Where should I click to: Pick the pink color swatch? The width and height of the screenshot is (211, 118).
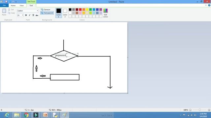pos(80,13)
